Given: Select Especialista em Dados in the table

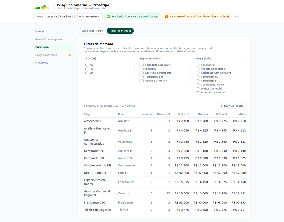Looking at the screenshot, I should point(95,182).
